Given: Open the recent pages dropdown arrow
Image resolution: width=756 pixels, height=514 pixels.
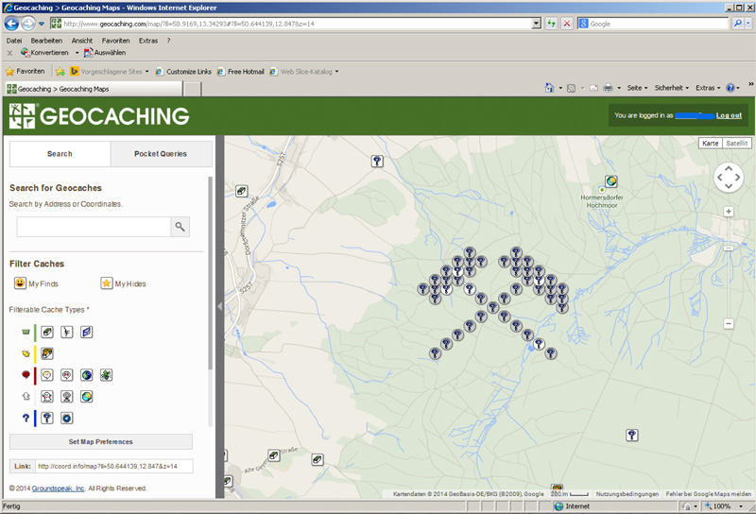Looking at the screenshot, I should click(42, 23).
